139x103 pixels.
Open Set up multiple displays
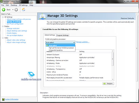15,35
